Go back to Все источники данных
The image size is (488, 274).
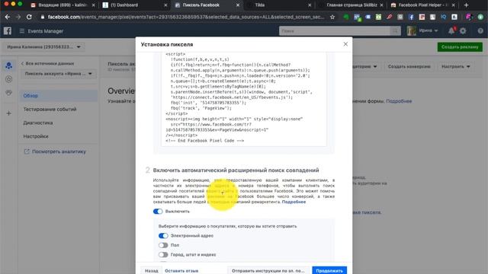coord(47,63)
